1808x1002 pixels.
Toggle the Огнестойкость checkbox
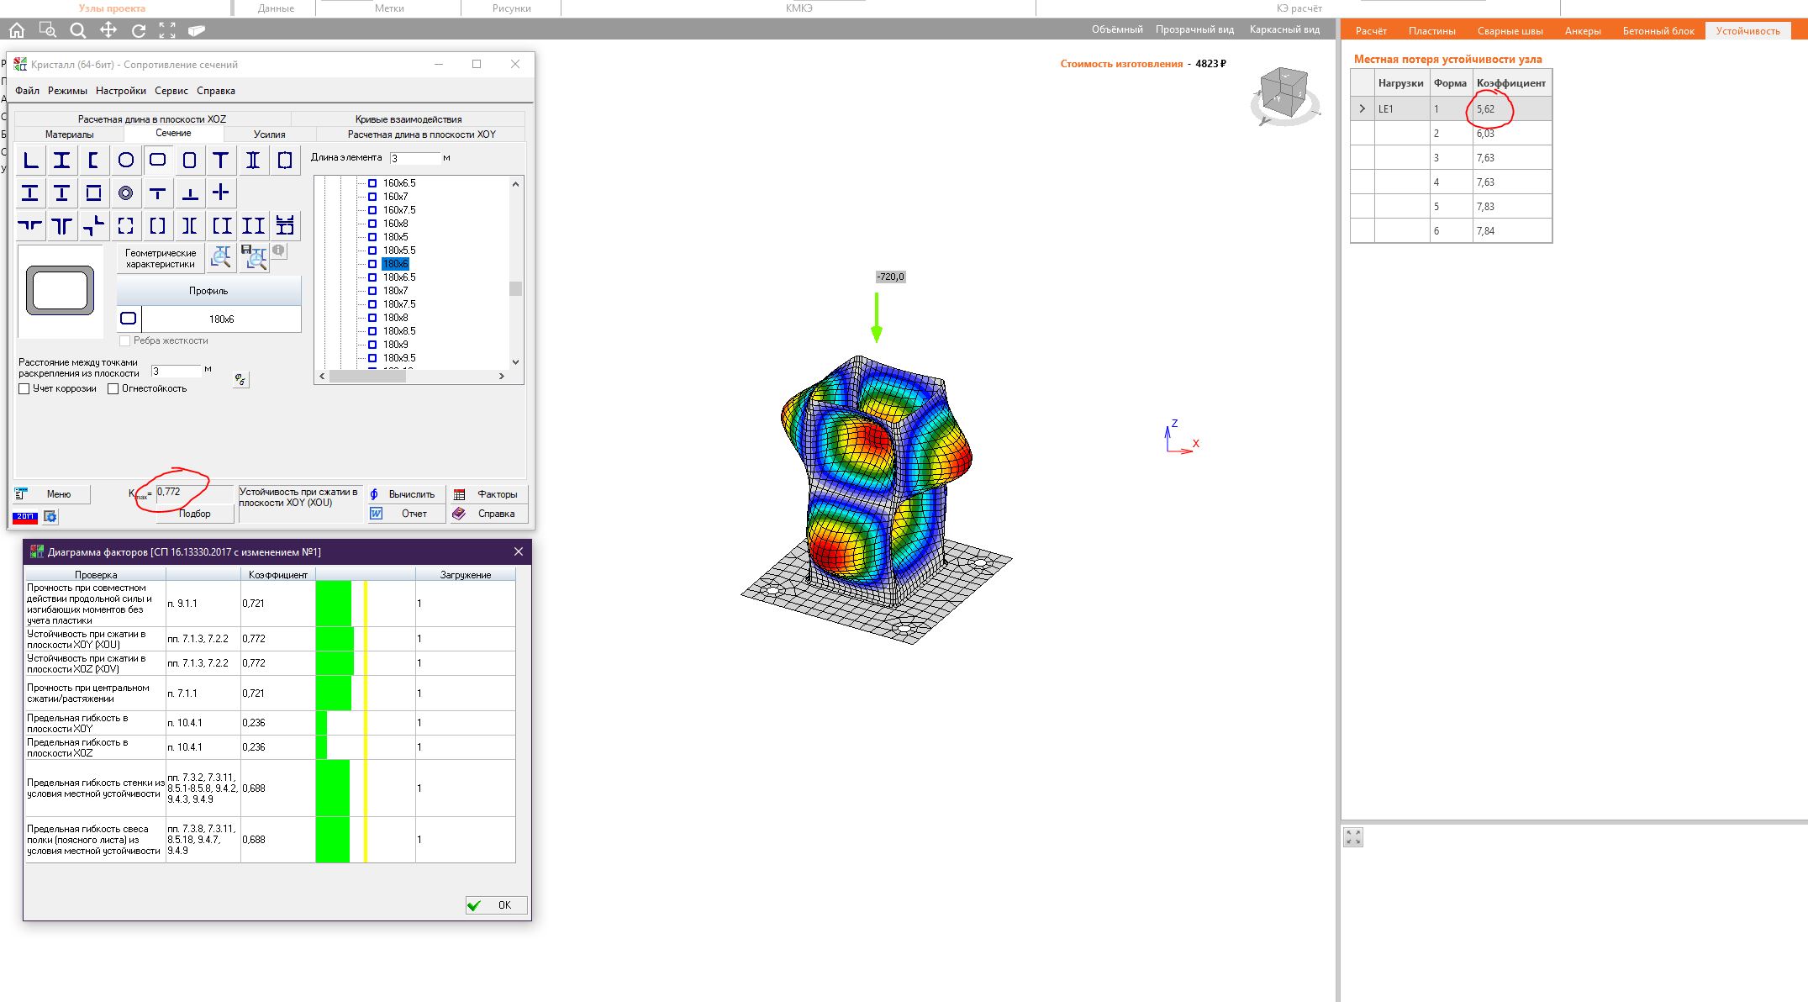113,388
